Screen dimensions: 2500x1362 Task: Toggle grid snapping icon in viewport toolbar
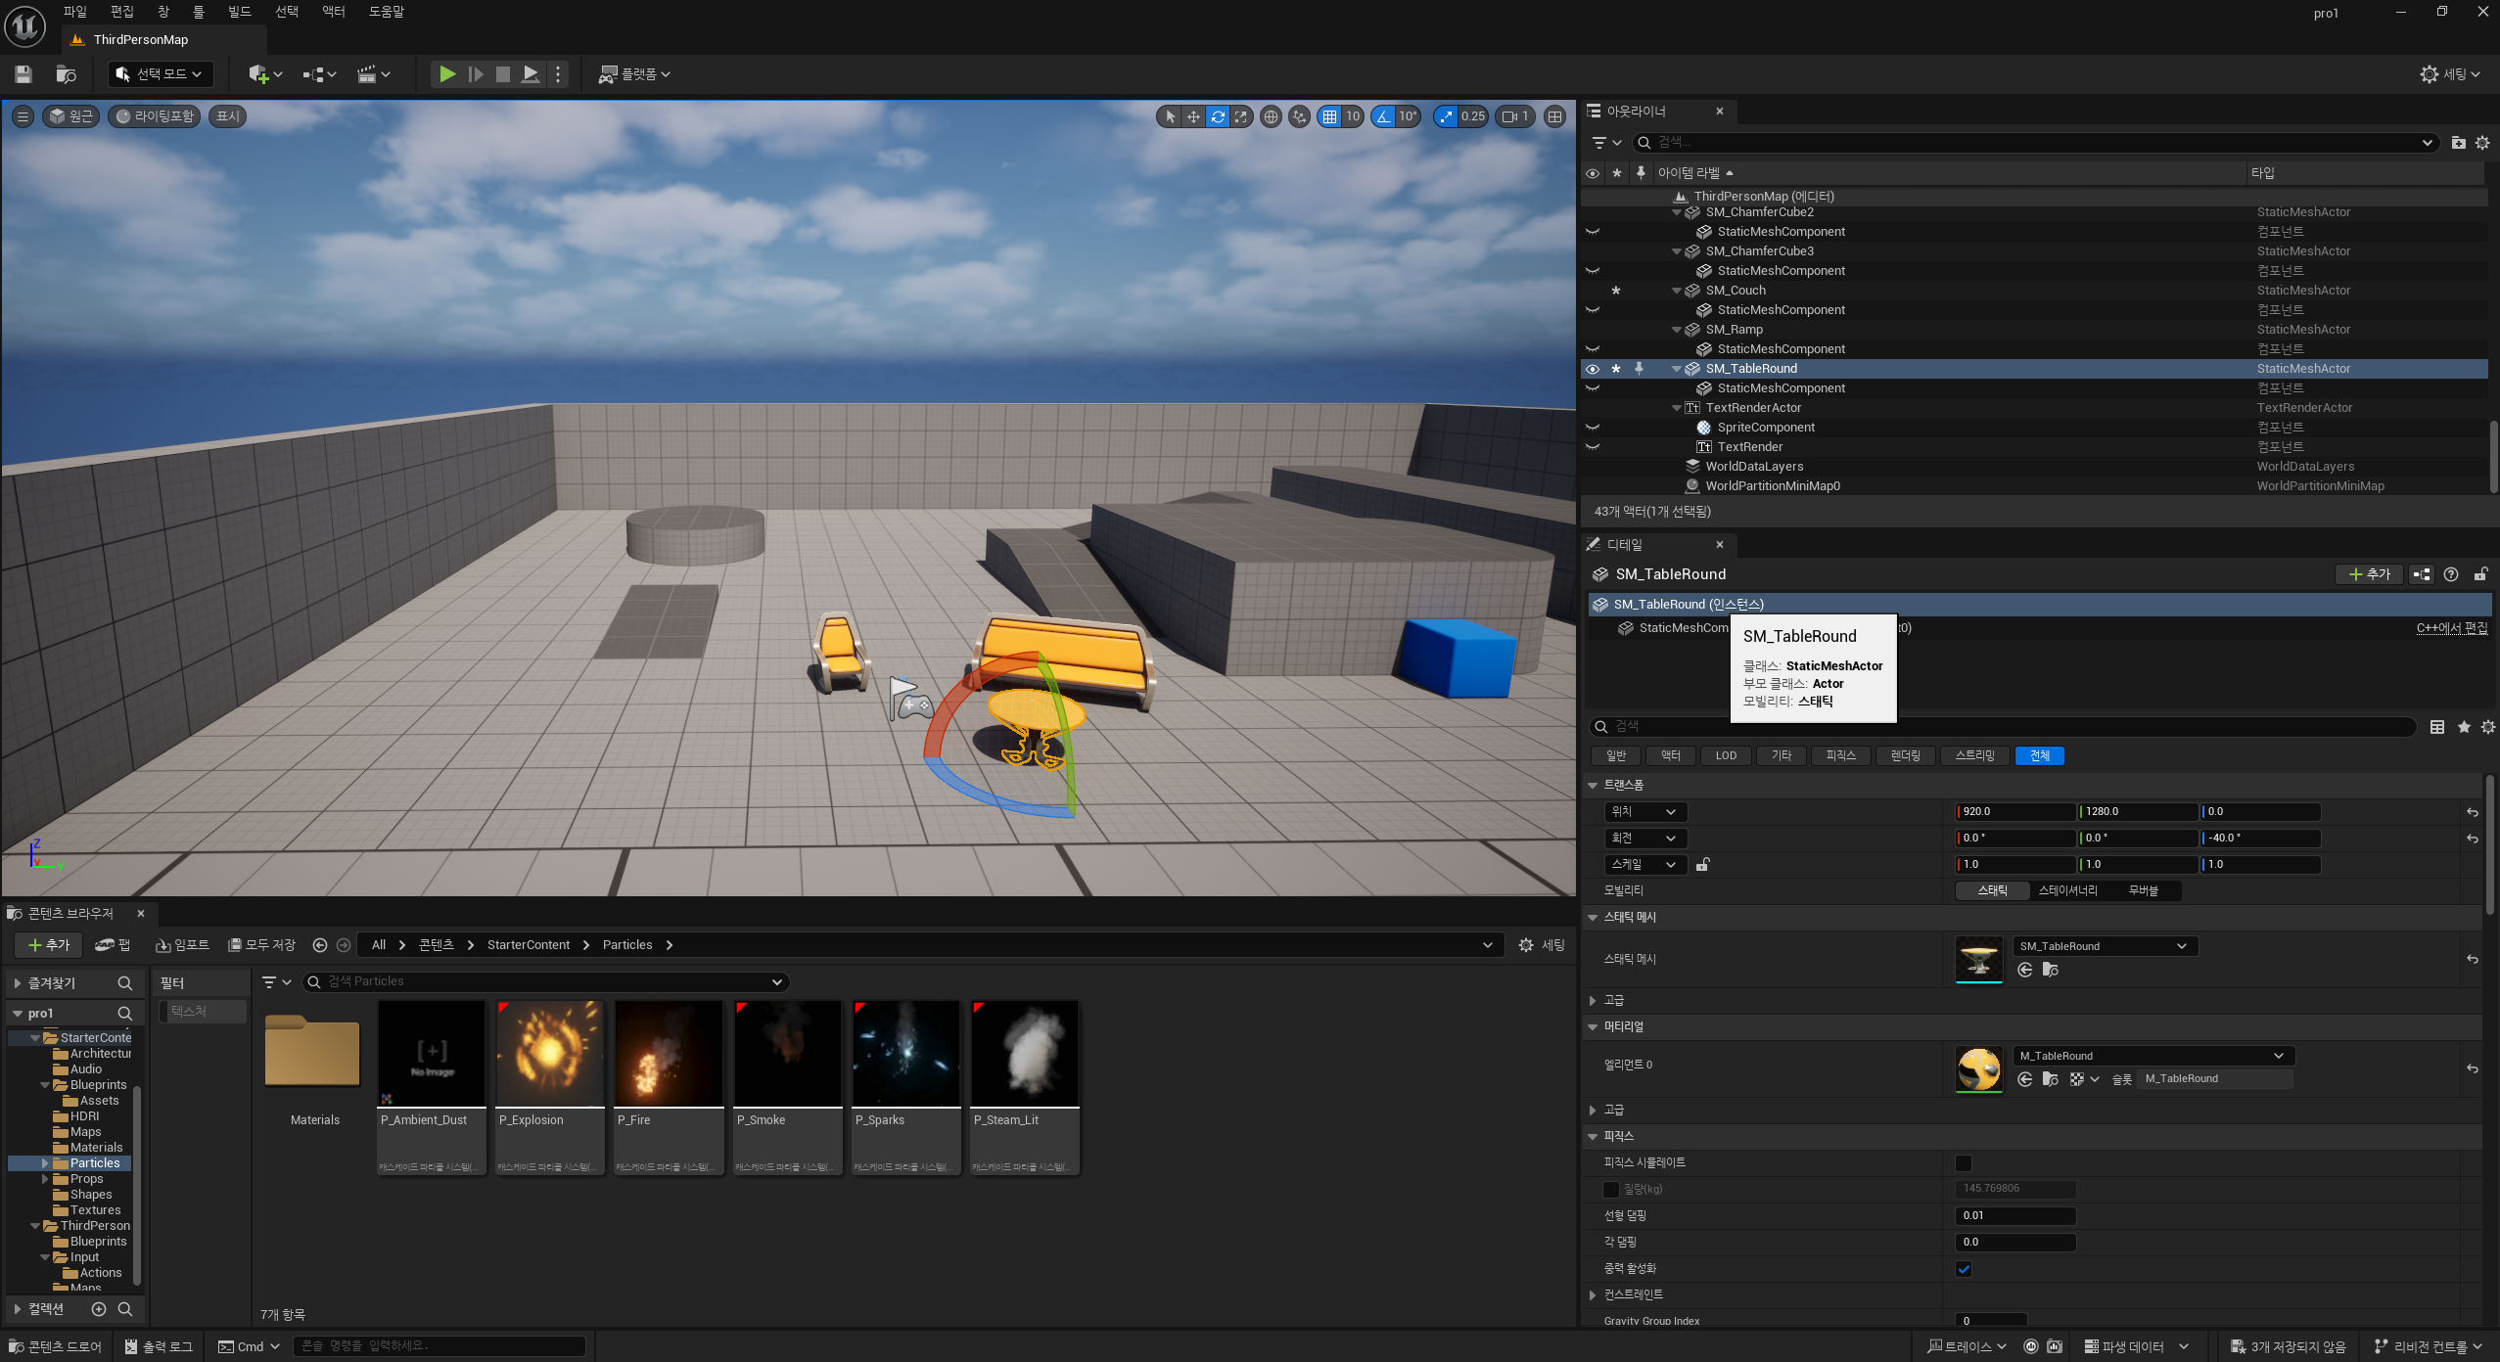point(1328,116)
